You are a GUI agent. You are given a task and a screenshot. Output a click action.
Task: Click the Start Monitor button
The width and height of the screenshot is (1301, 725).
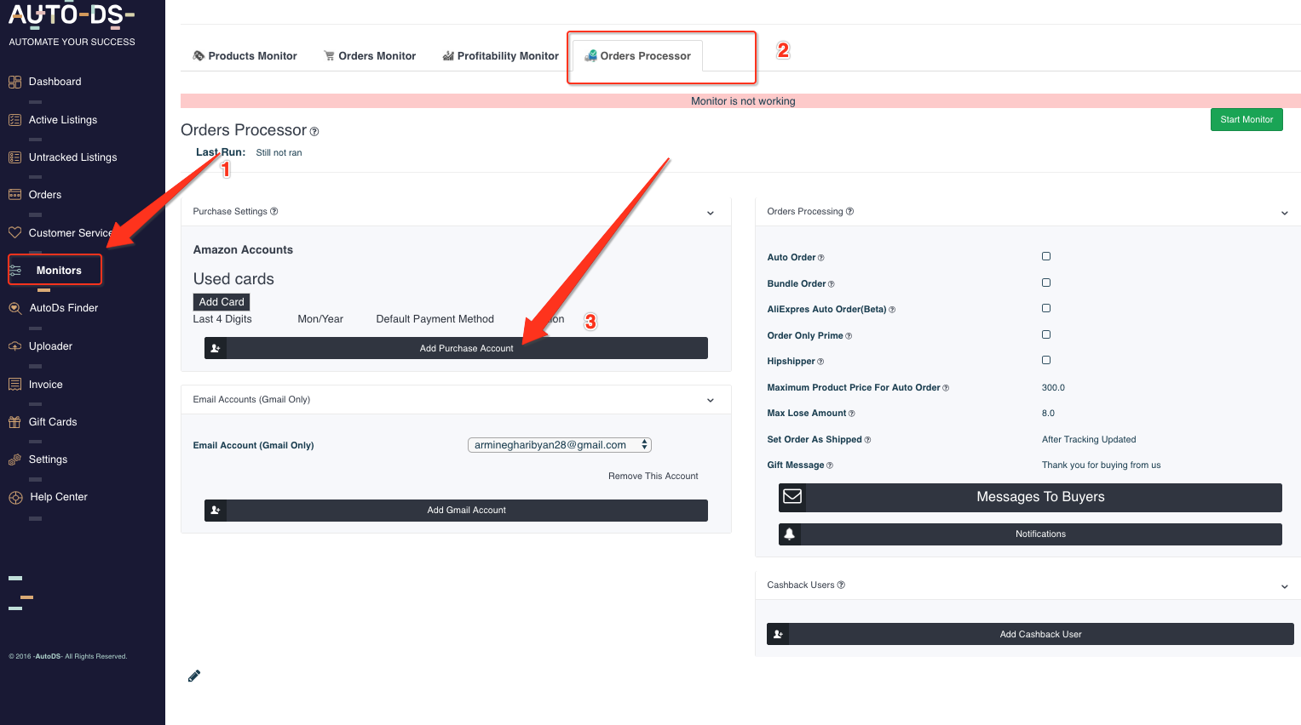click(1246, 119)
